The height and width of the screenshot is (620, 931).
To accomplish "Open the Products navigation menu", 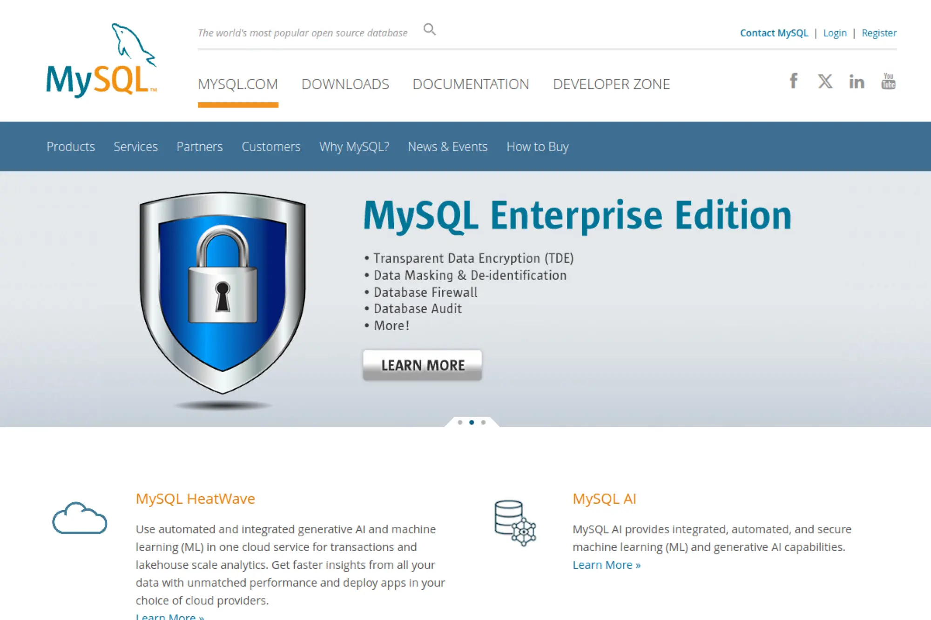I will pyautogui.click(x=70, y=147).
